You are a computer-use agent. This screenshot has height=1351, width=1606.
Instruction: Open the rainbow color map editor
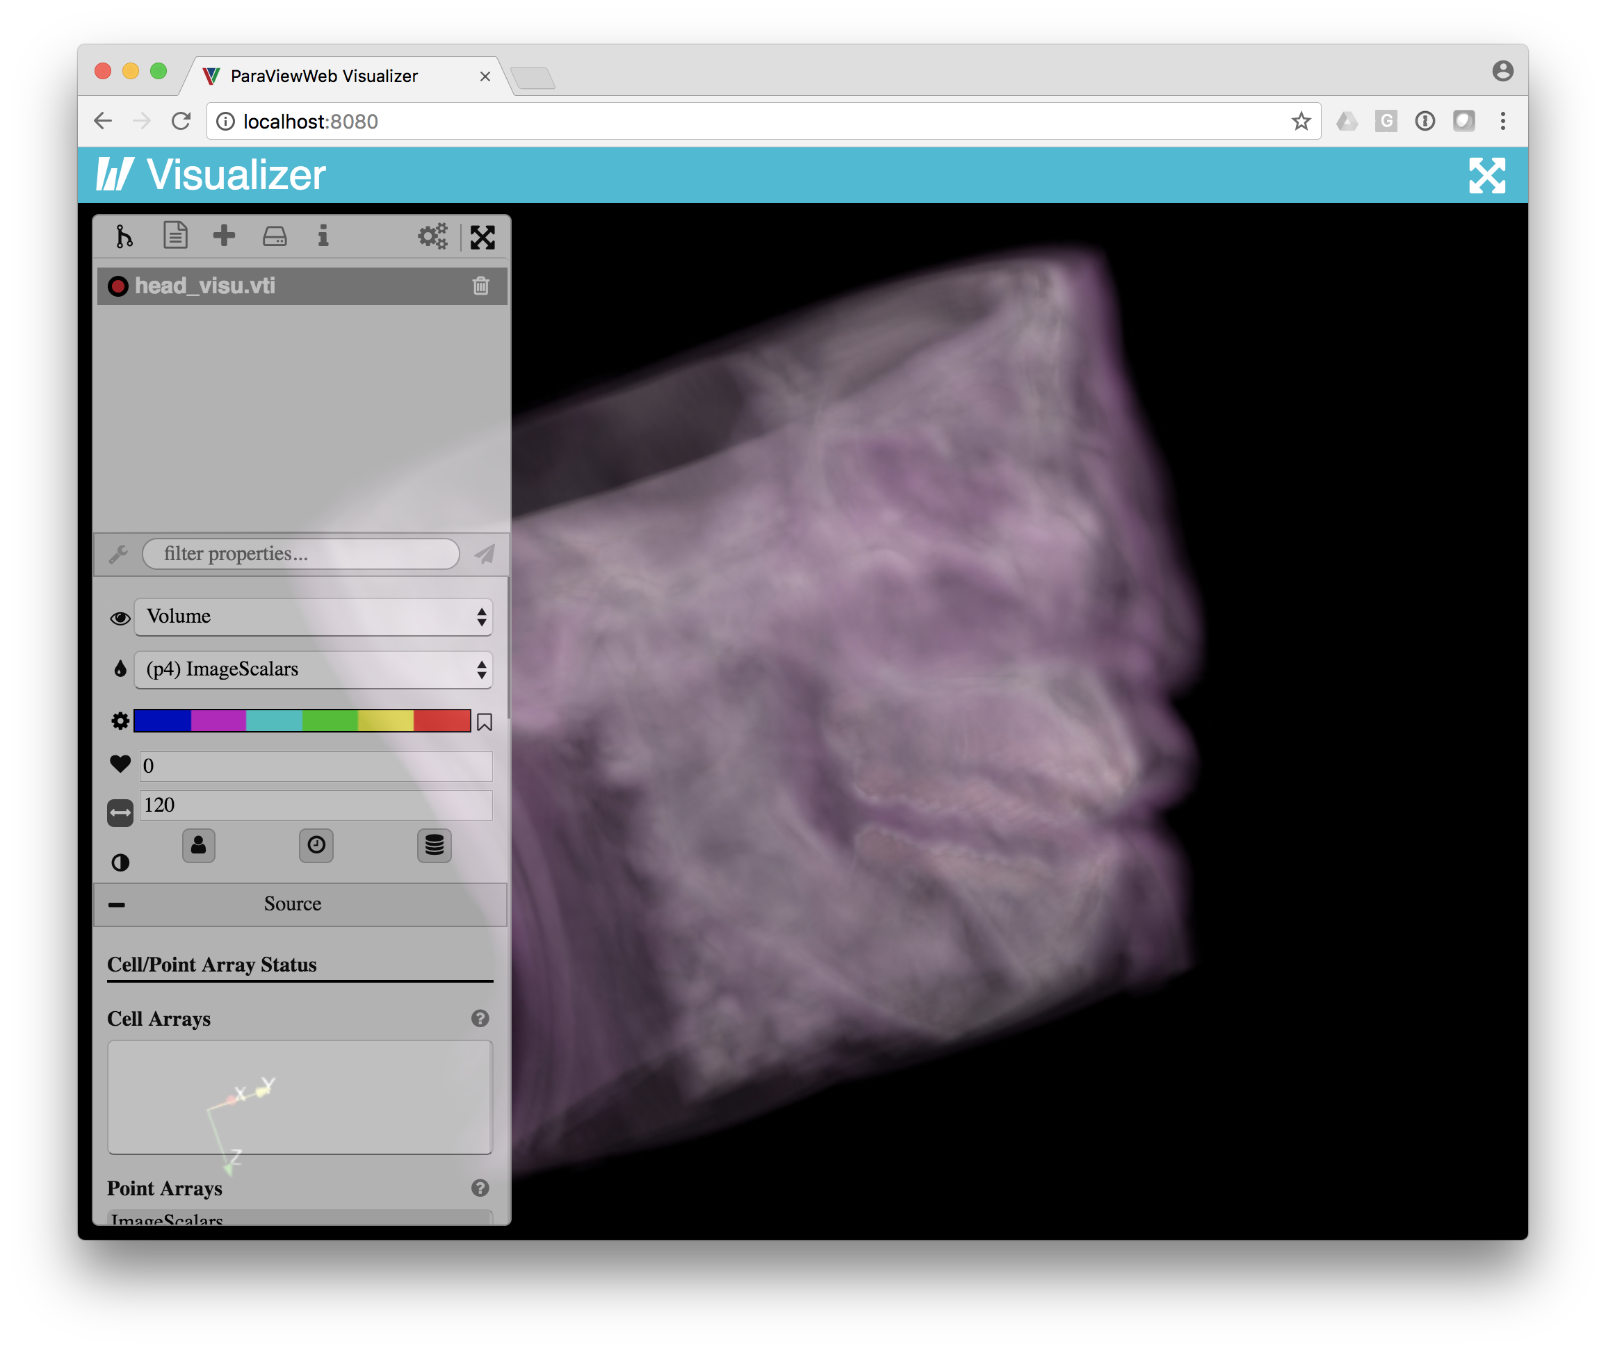302,720
